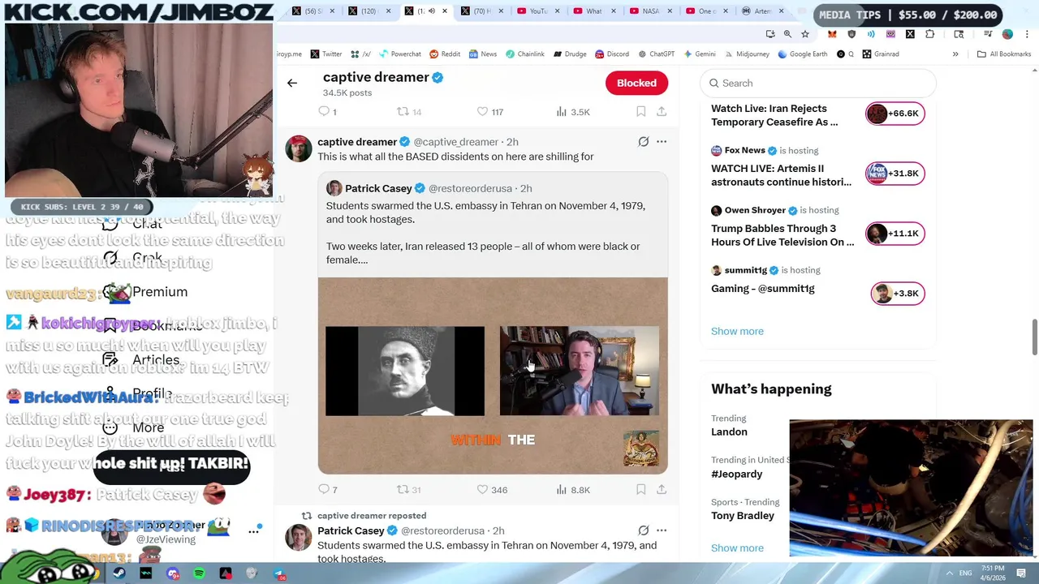The height and width of the screenshot is (584, 1039).
Task: Open Grok icon on captive dreamer post
Action: coord(644,142)
